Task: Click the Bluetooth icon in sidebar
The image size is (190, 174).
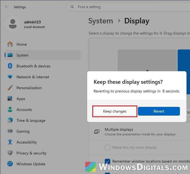Action: [10, 66]
